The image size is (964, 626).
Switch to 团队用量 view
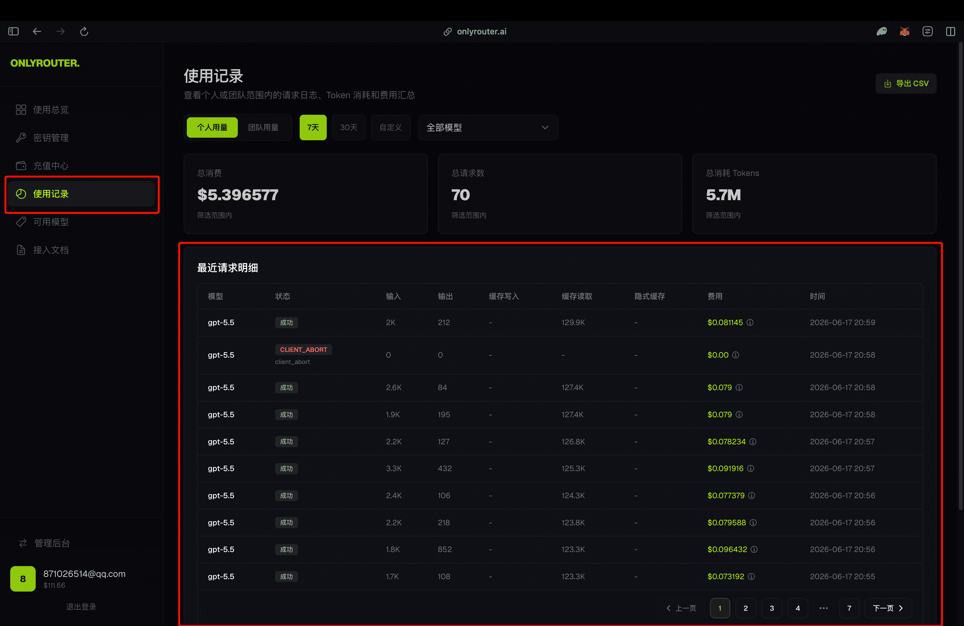tap(263, 127)
